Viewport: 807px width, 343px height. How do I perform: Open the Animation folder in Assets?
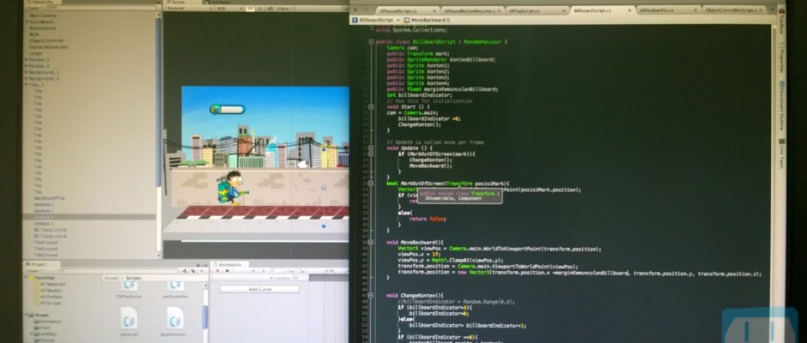coord(46,322)
